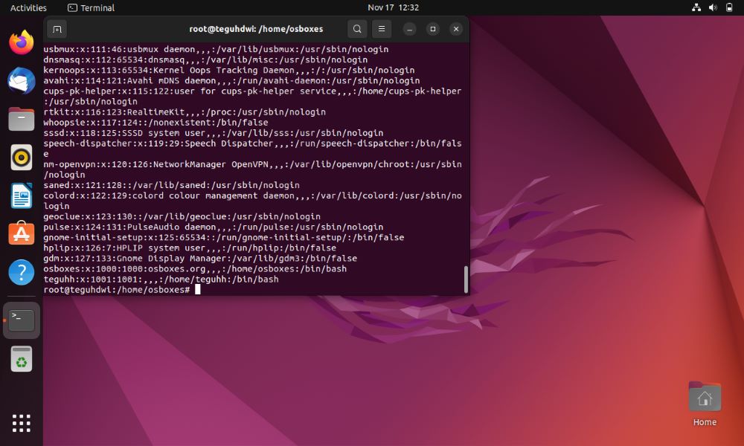Click the sssd SSSD system user line
This screenshot has width=744, height=446.
click(x=214, y=133)
